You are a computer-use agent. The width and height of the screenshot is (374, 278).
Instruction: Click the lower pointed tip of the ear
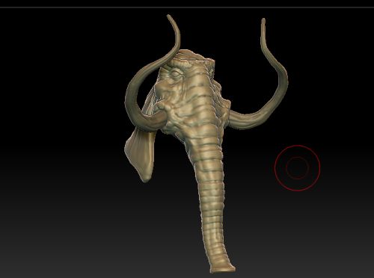[x=145, y=178]
